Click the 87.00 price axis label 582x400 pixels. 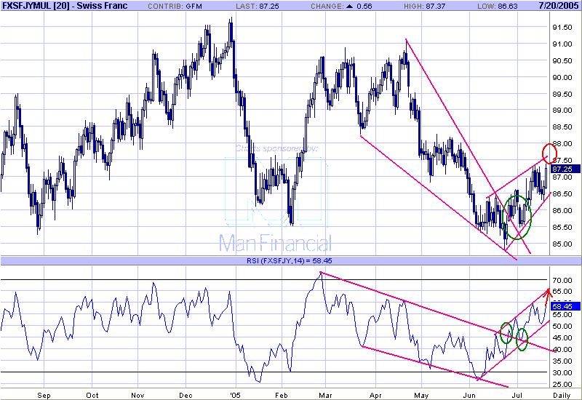point(562,177)
